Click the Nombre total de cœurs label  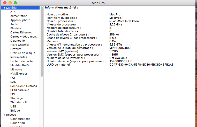(63, 31)
